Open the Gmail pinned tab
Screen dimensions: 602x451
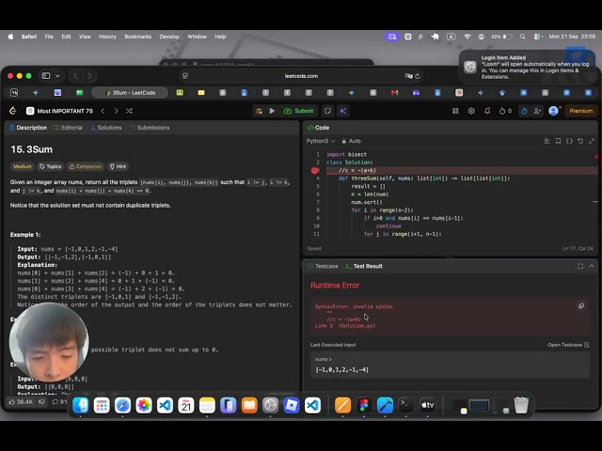[394, 93]
